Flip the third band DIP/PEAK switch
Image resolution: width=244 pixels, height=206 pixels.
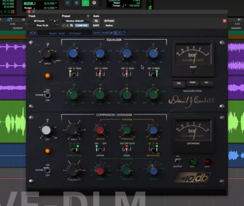pos(126,75)
